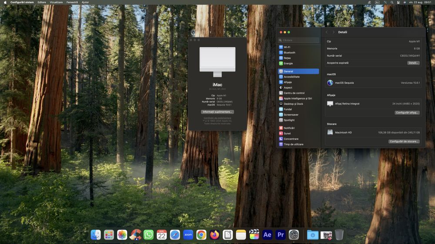435x244 pixels.
Task: Click the date and time in menu bar
Action: 420,2
